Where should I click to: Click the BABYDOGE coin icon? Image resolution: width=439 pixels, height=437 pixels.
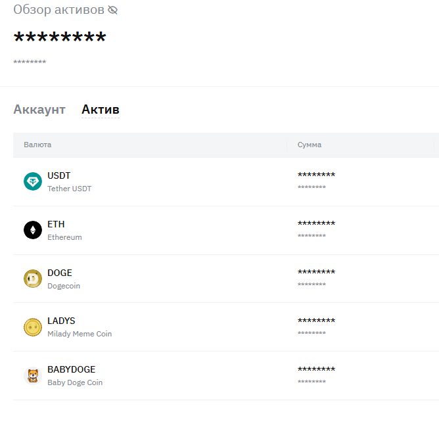33,376
